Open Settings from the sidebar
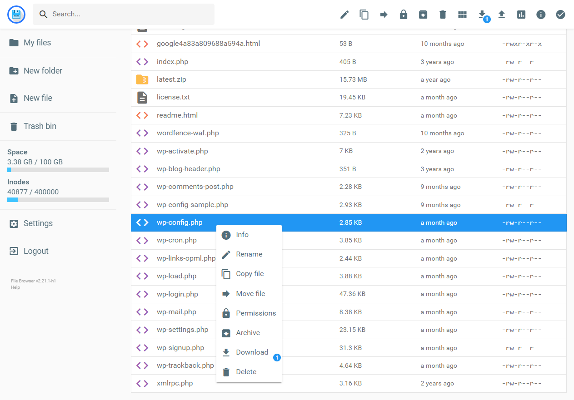The height and width of the screenshot is (400, 574). click(x=38, y=223)
